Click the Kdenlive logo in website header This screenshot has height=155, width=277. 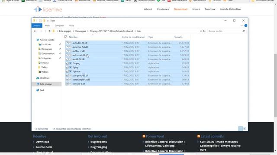coord(48,9)
